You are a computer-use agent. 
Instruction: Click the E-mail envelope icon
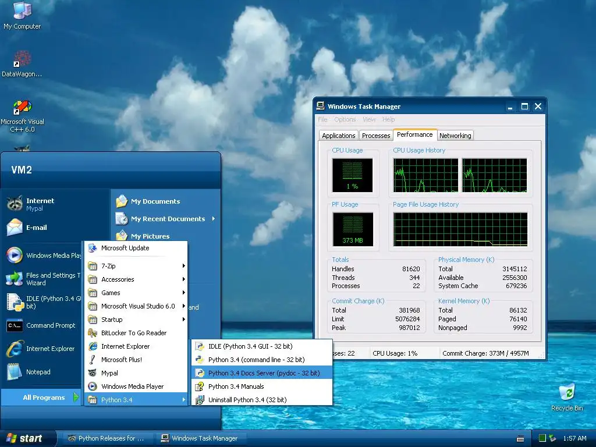click(x=15, y=228)
